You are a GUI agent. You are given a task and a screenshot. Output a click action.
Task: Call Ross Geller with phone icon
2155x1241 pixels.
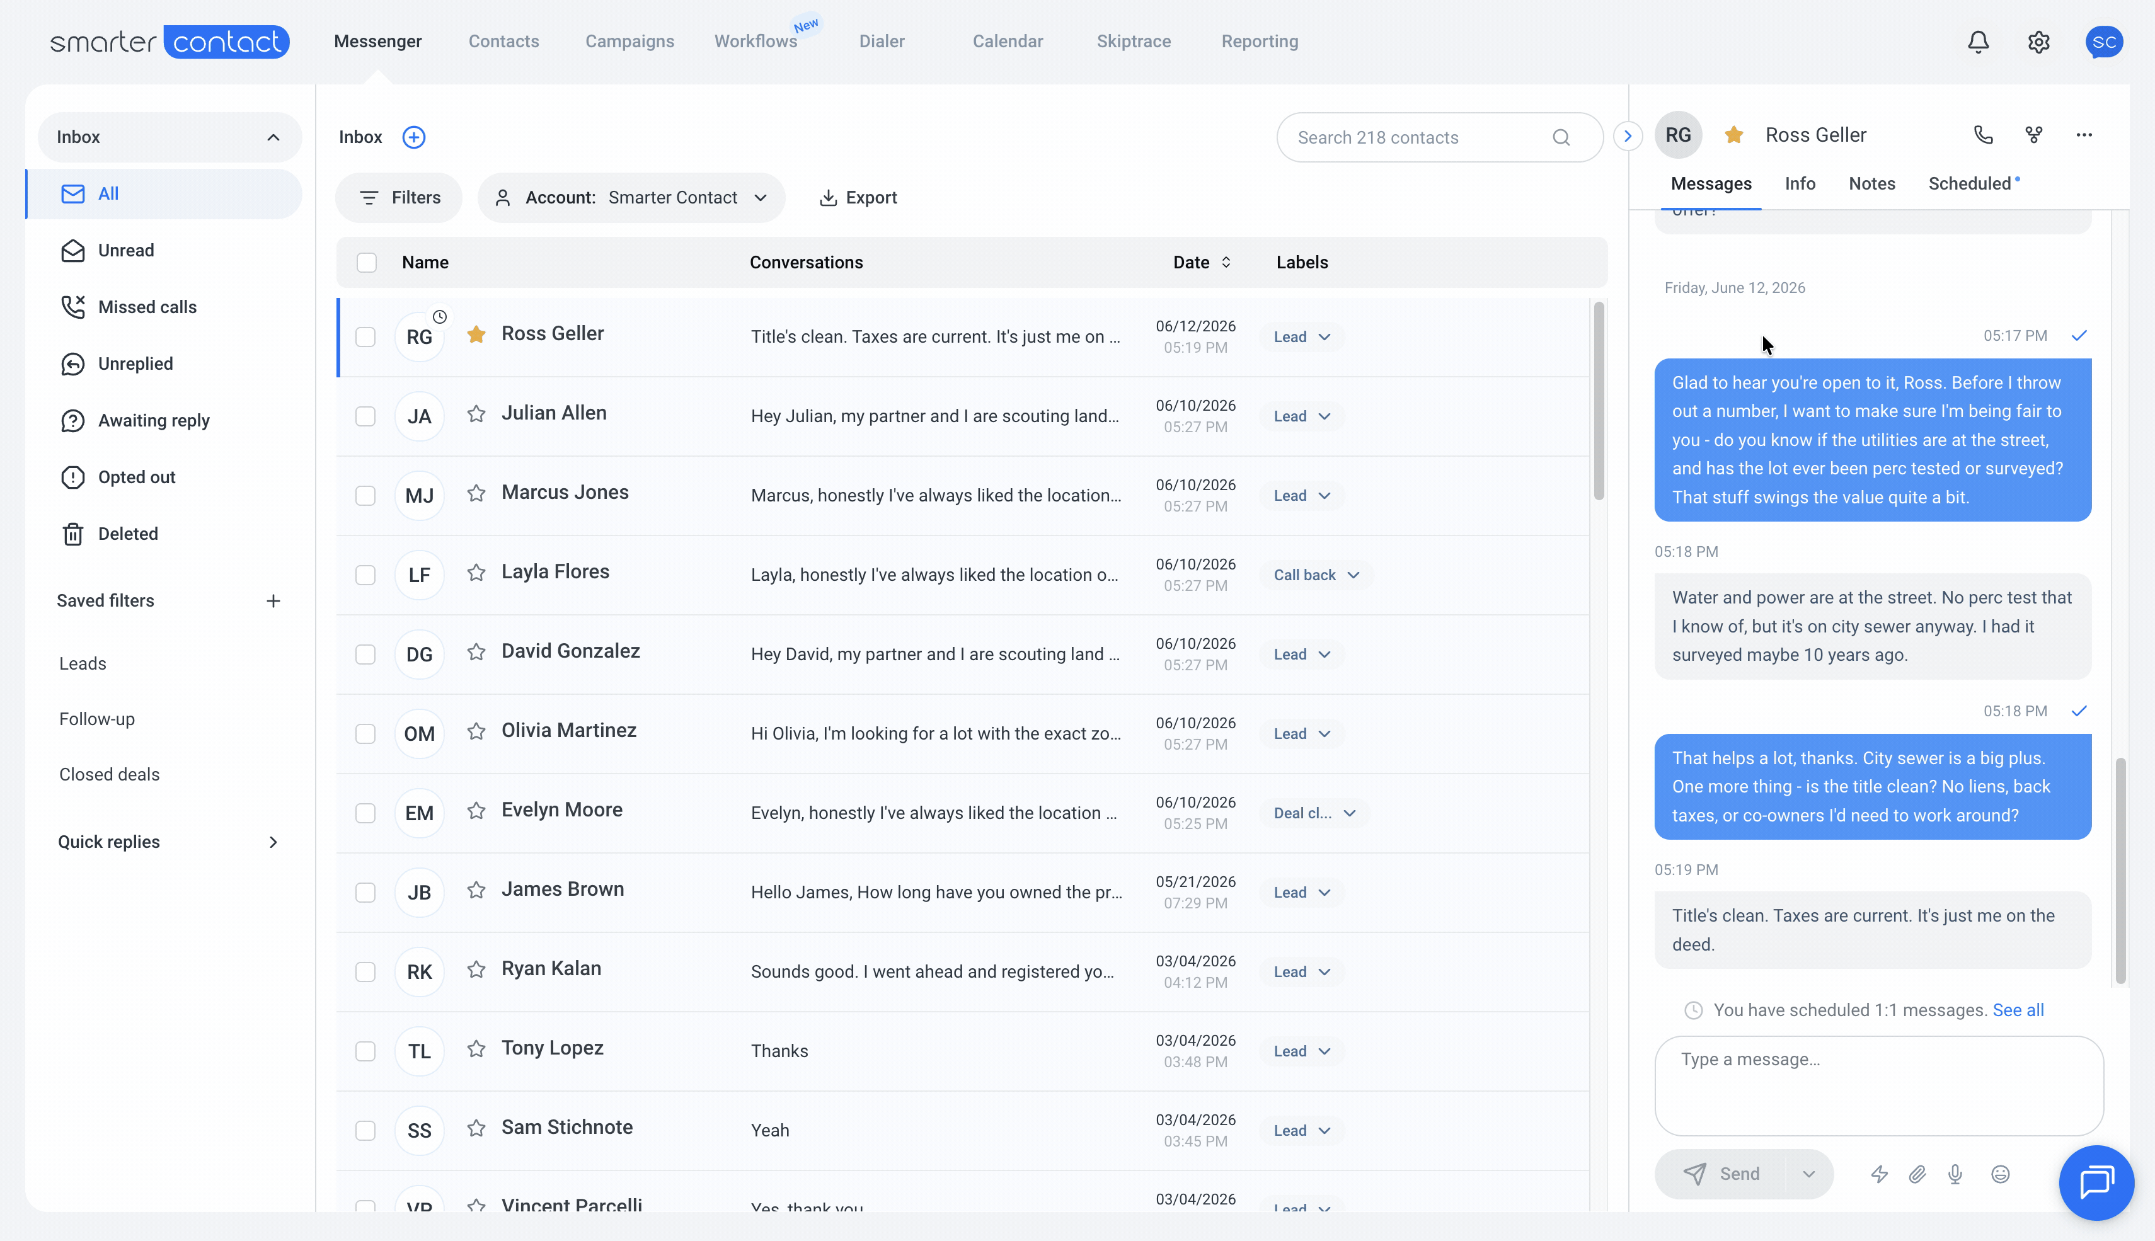[x=1983, y=135]
